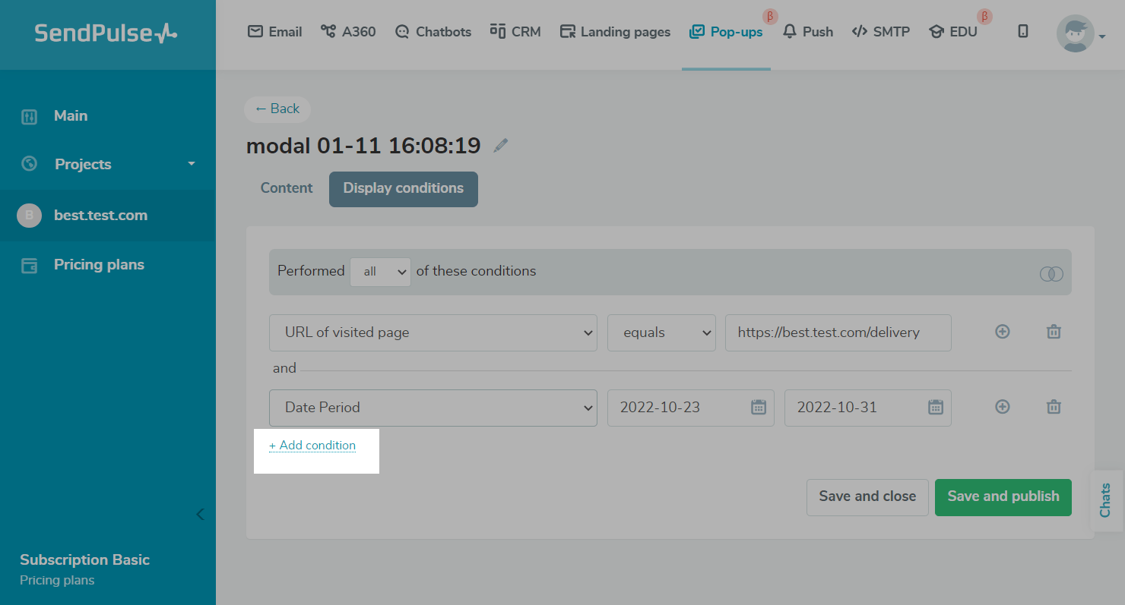Open the 'all' conditions dropdown
1125x605 pixels.
coord(380,272)
